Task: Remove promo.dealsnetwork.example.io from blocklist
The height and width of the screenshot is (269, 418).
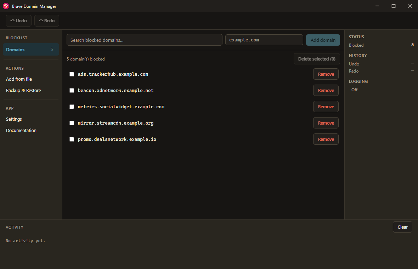Action: coord(326,139)
